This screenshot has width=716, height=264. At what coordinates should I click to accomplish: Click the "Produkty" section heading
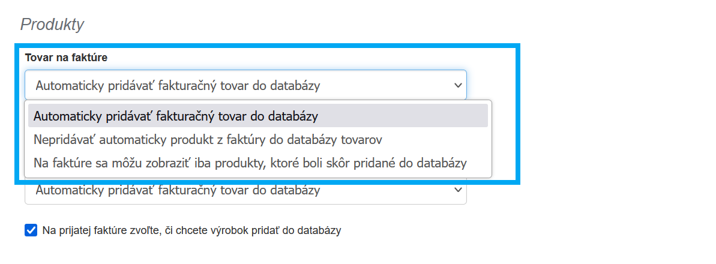[x=52, y=25]
